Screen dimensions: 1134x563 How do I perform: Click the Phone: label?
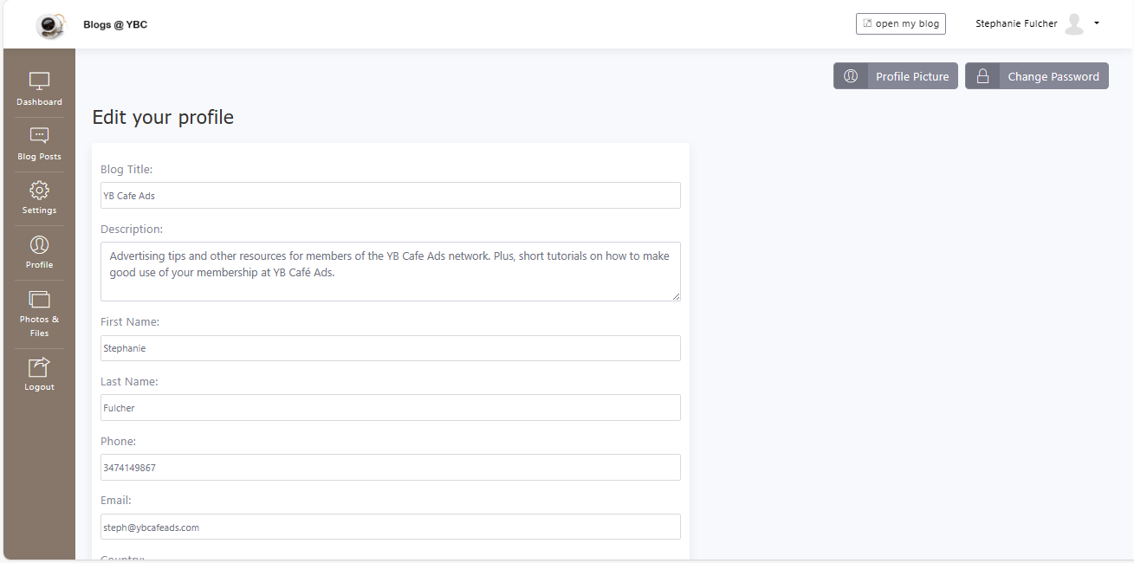(x=118, y=442)
